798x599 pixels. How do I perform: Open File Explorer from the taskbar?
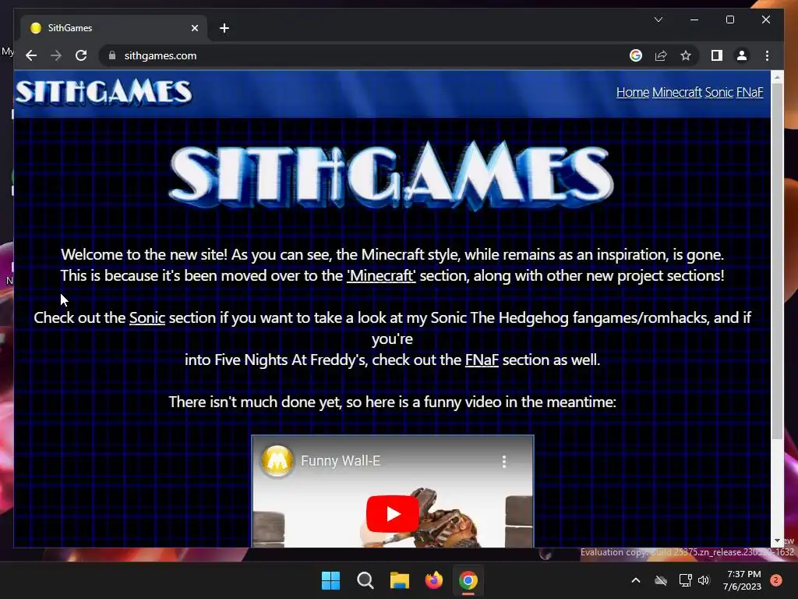point(400,580)
